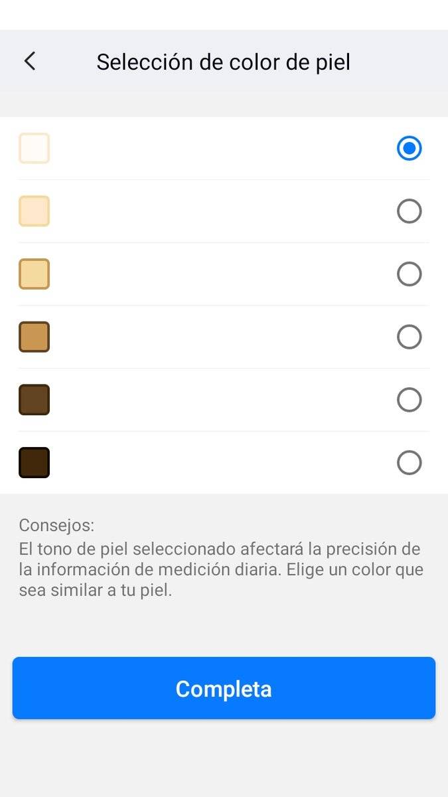
Task: Tap the empty middle of the light tan row
Action: click(224, 274)
